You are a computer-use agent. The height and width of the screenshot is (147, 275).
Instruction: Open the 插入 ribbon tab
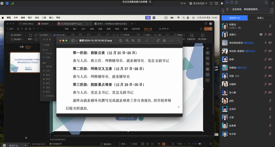[75, 29]
